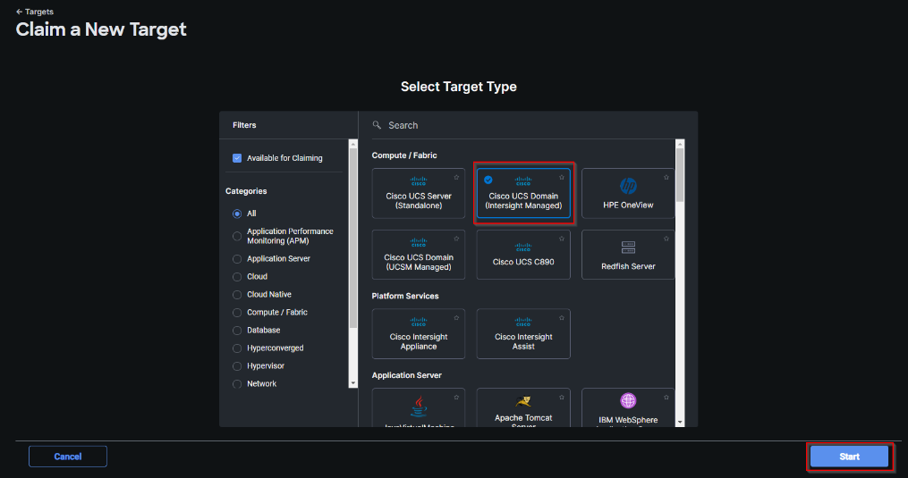Viewport: 908px width, 478px height.
Task: Select Application Performance Monitoring (APM) category
Action: (x=237, y=236)
